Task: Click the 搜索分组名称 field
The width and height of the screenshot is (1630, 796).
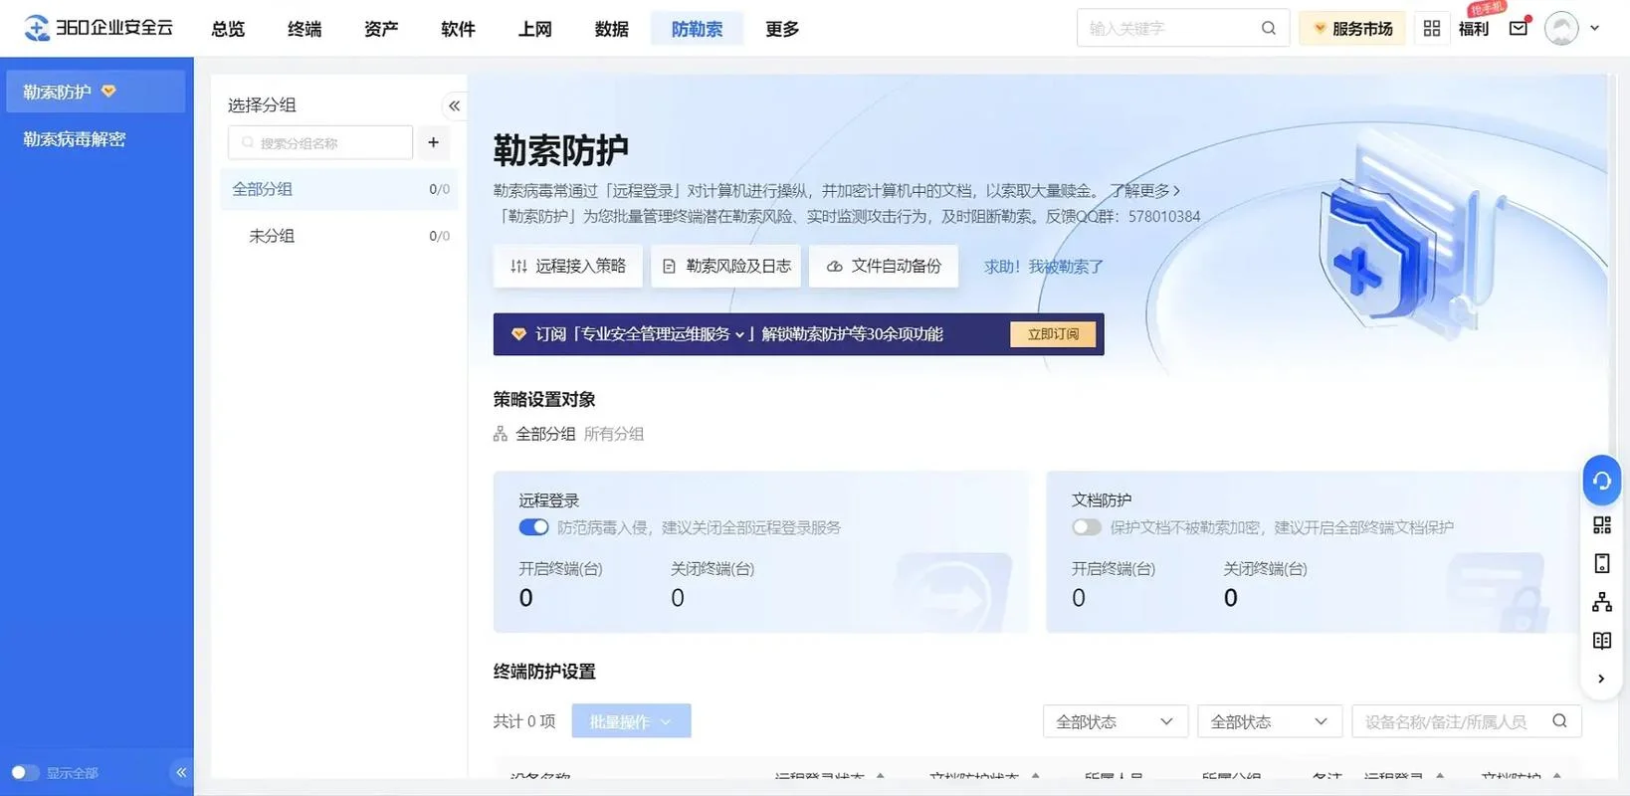Action: coord(320,142)
